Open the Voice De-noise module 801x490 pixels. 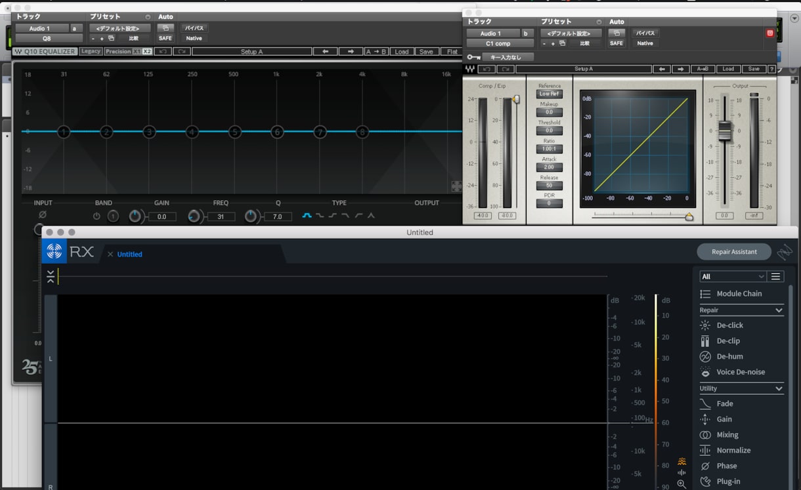pos(741,372)
